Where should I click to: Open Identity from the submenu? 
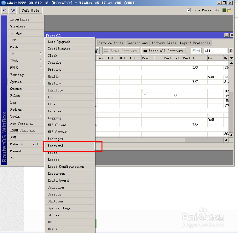coord(70,90)
